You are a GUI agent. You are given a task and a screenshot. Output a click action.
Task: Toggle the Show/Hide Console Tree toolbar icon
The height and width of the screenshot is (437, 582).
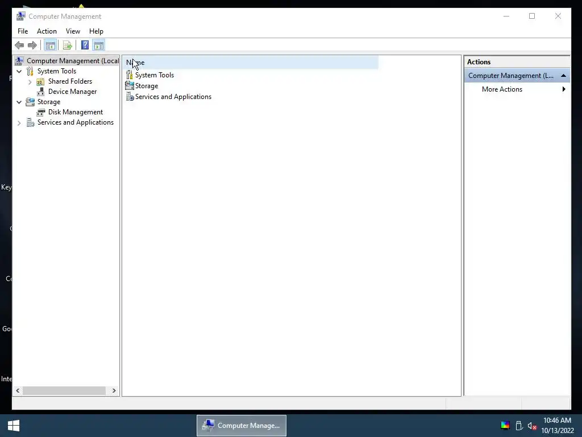[x=50, y=46]
